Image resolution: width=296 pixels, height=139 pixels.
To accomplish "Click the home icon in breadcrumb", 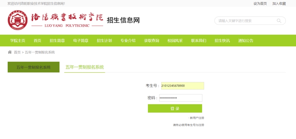I will pyautogui.click(x=10, y=52).
